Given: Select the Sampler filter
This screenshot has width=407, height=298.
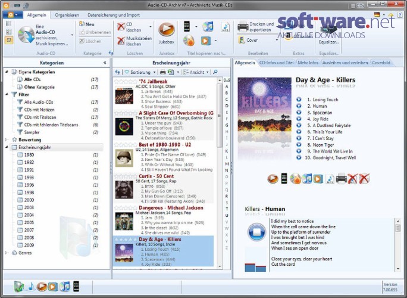Looking at the screenshot, I should [32, 132].
